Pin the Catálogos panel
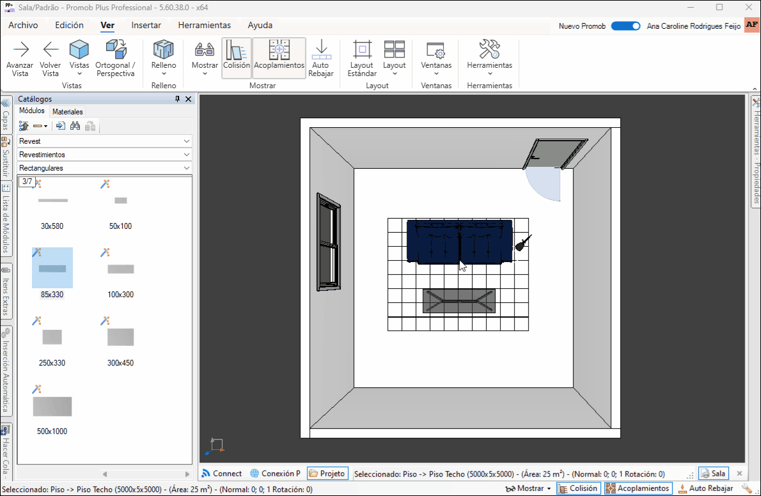The image size is (761, 496). coord(177,99)
